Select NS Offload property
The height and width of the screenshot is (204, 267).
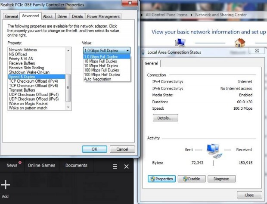click(x=18, y=54)
